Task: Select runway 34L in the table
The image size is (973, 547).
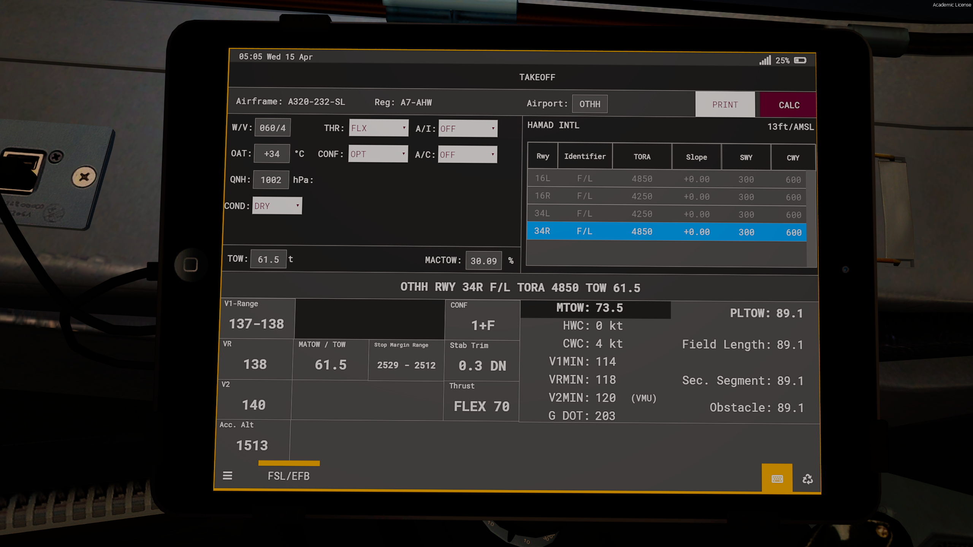Action: 667,214
